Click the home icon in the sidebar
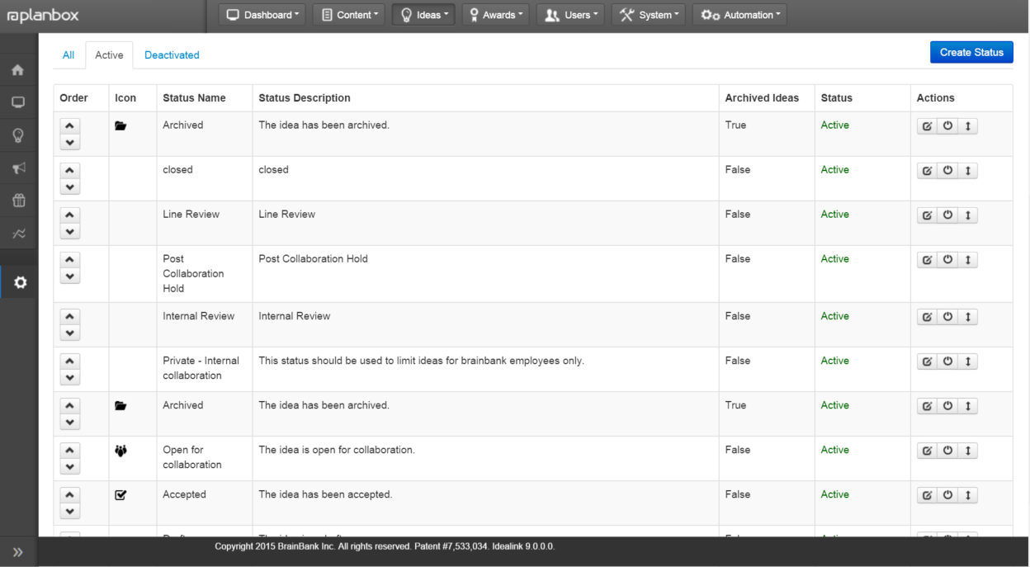Screen dimensions: 1030x567 click(18, 69)
